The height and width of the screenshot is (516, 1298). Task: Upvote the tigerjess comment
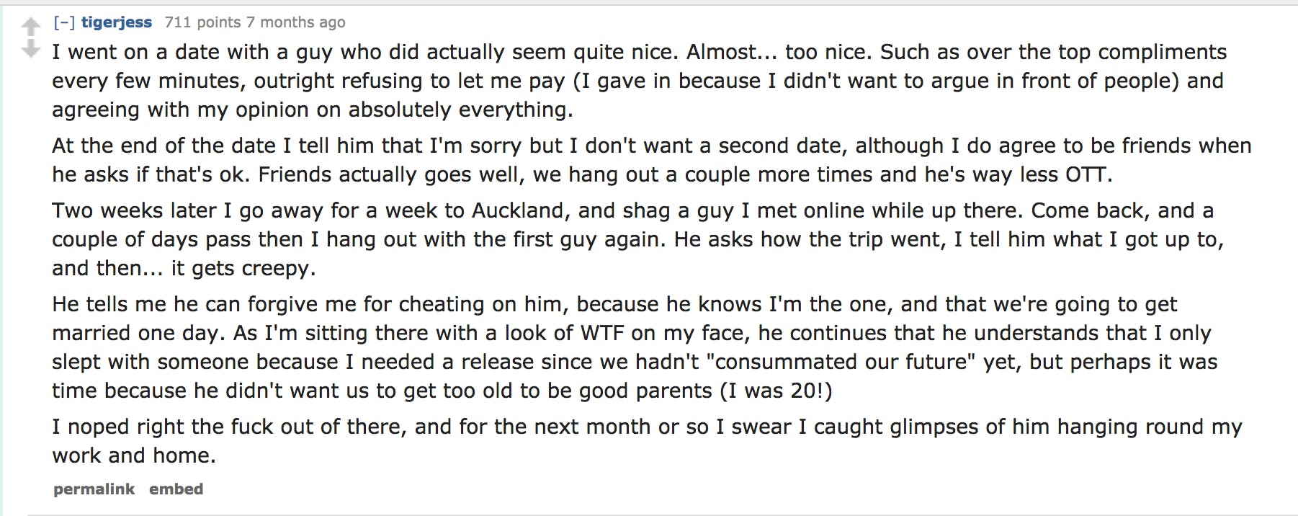(x=31, y=27)
